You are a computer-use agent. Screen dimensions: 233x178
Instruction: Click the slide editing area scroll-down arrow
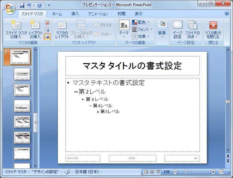pos(228,150)
